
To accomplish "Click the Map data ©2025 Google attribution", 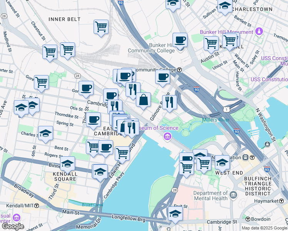I will tap(265, 228).
